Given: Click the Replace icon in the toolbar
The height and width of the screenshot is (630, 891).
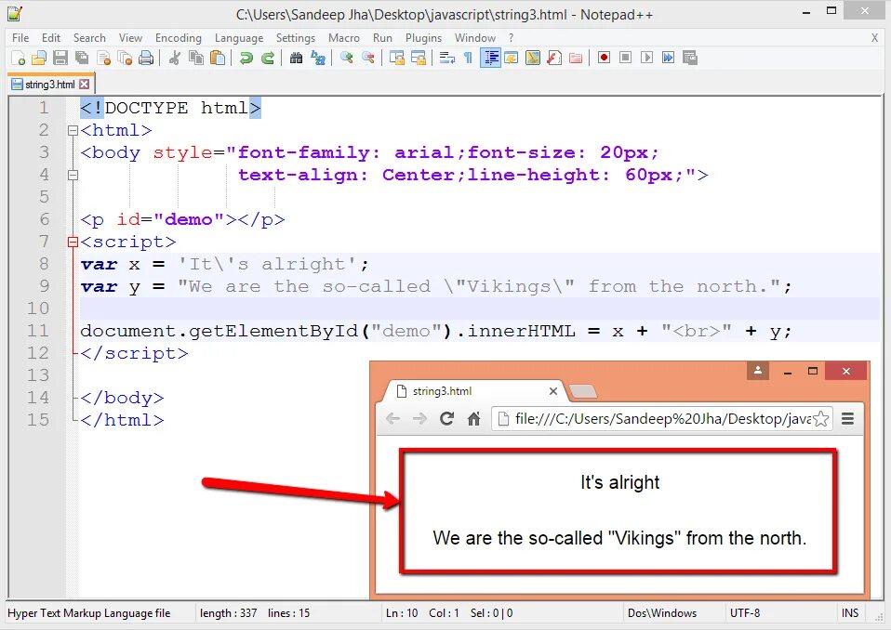Looking at the screenshot, I should click(318, 58).
